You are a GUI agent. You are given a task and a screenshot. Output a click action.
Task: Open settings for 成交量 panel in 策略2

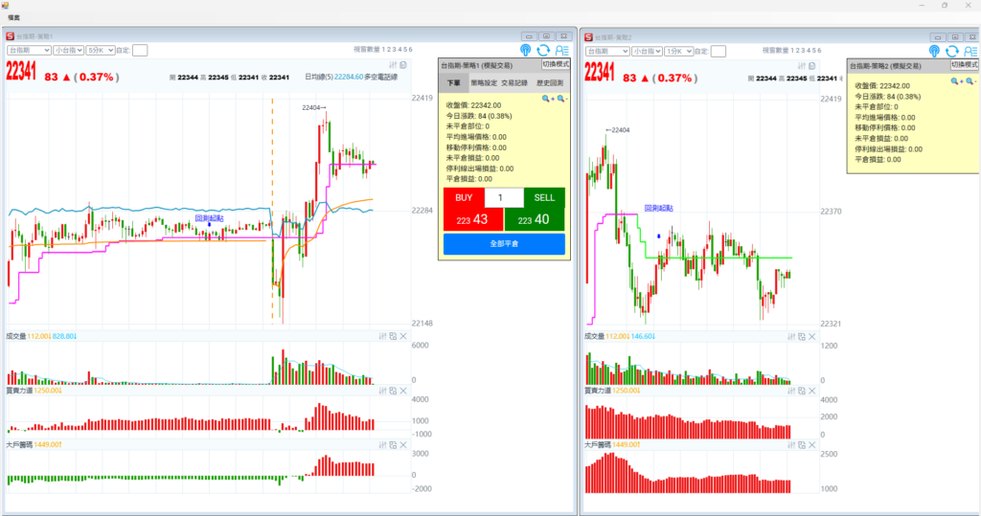point(790,337)
